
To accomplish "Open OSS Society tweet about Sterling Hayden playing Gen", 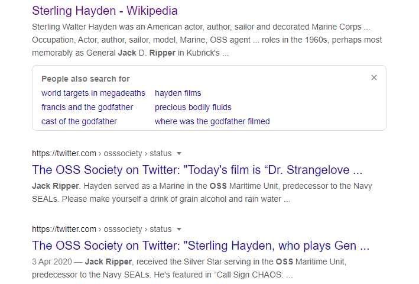I will click(200, 246).
